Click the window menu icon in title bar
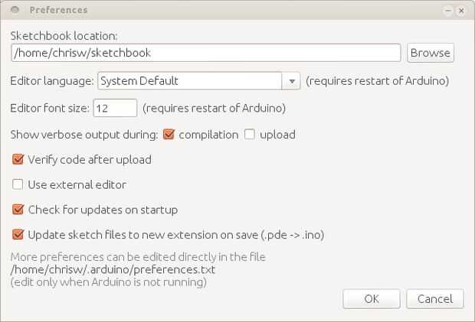Screen dimensions: 475x322 15,10
